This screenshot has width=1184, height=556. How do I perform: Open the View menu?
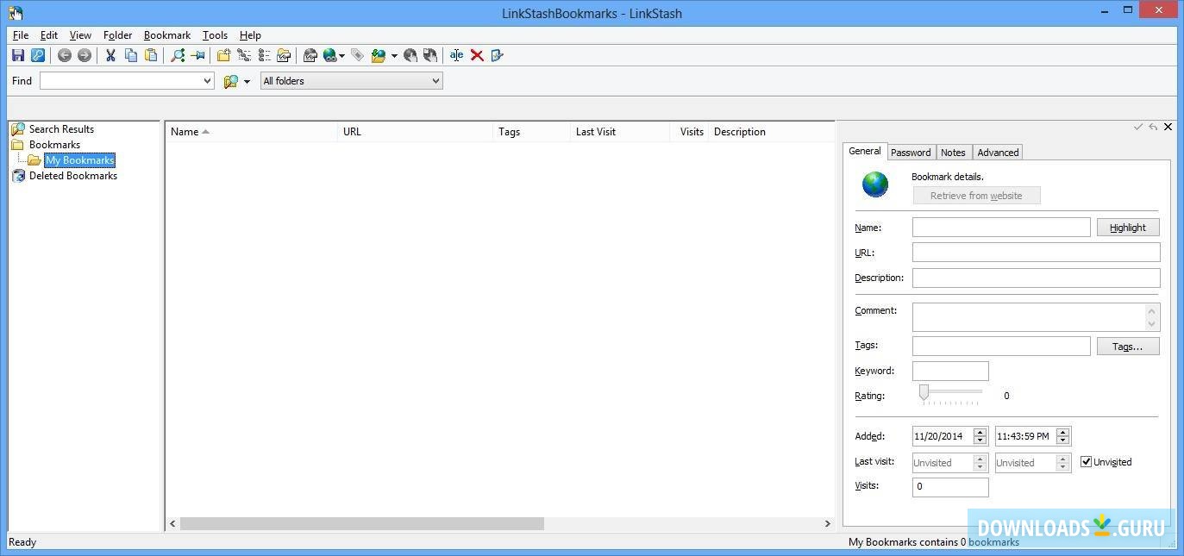click(x=80, y=35)
